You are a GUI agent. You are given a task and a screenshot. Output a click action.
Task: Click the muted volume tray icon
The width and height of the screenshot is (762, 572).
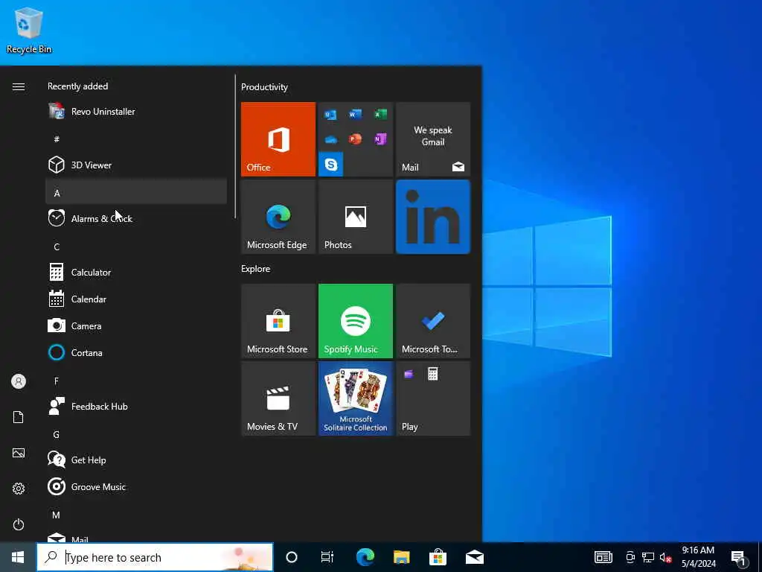665,557
